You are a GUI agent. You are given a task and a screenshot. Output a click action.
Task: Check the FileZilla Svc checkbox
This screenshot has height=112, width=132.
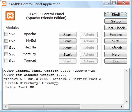(x=6, y=48)
